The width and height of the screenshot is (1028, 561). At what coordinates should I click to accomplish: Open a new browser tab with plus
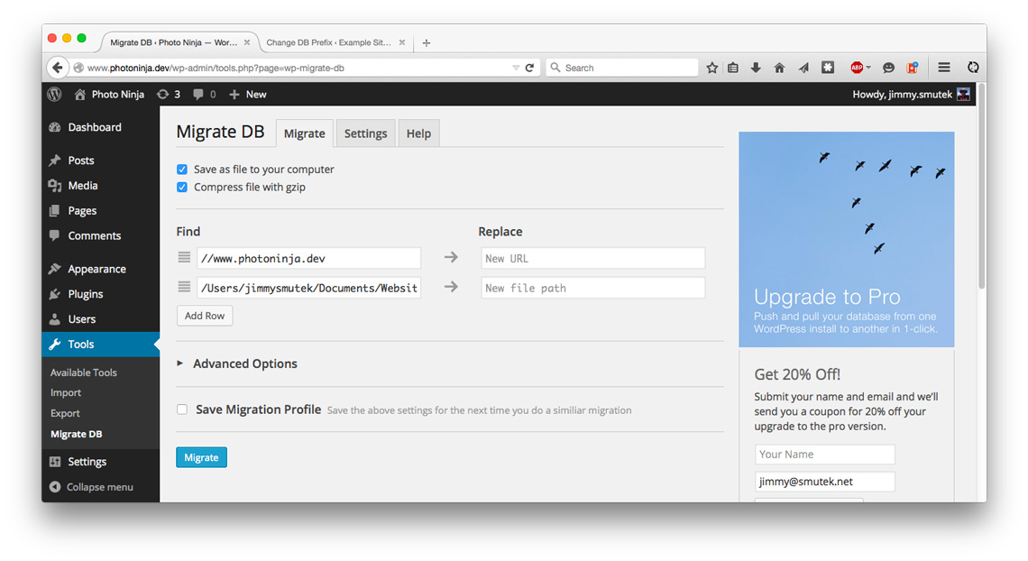tap(427, 42)
